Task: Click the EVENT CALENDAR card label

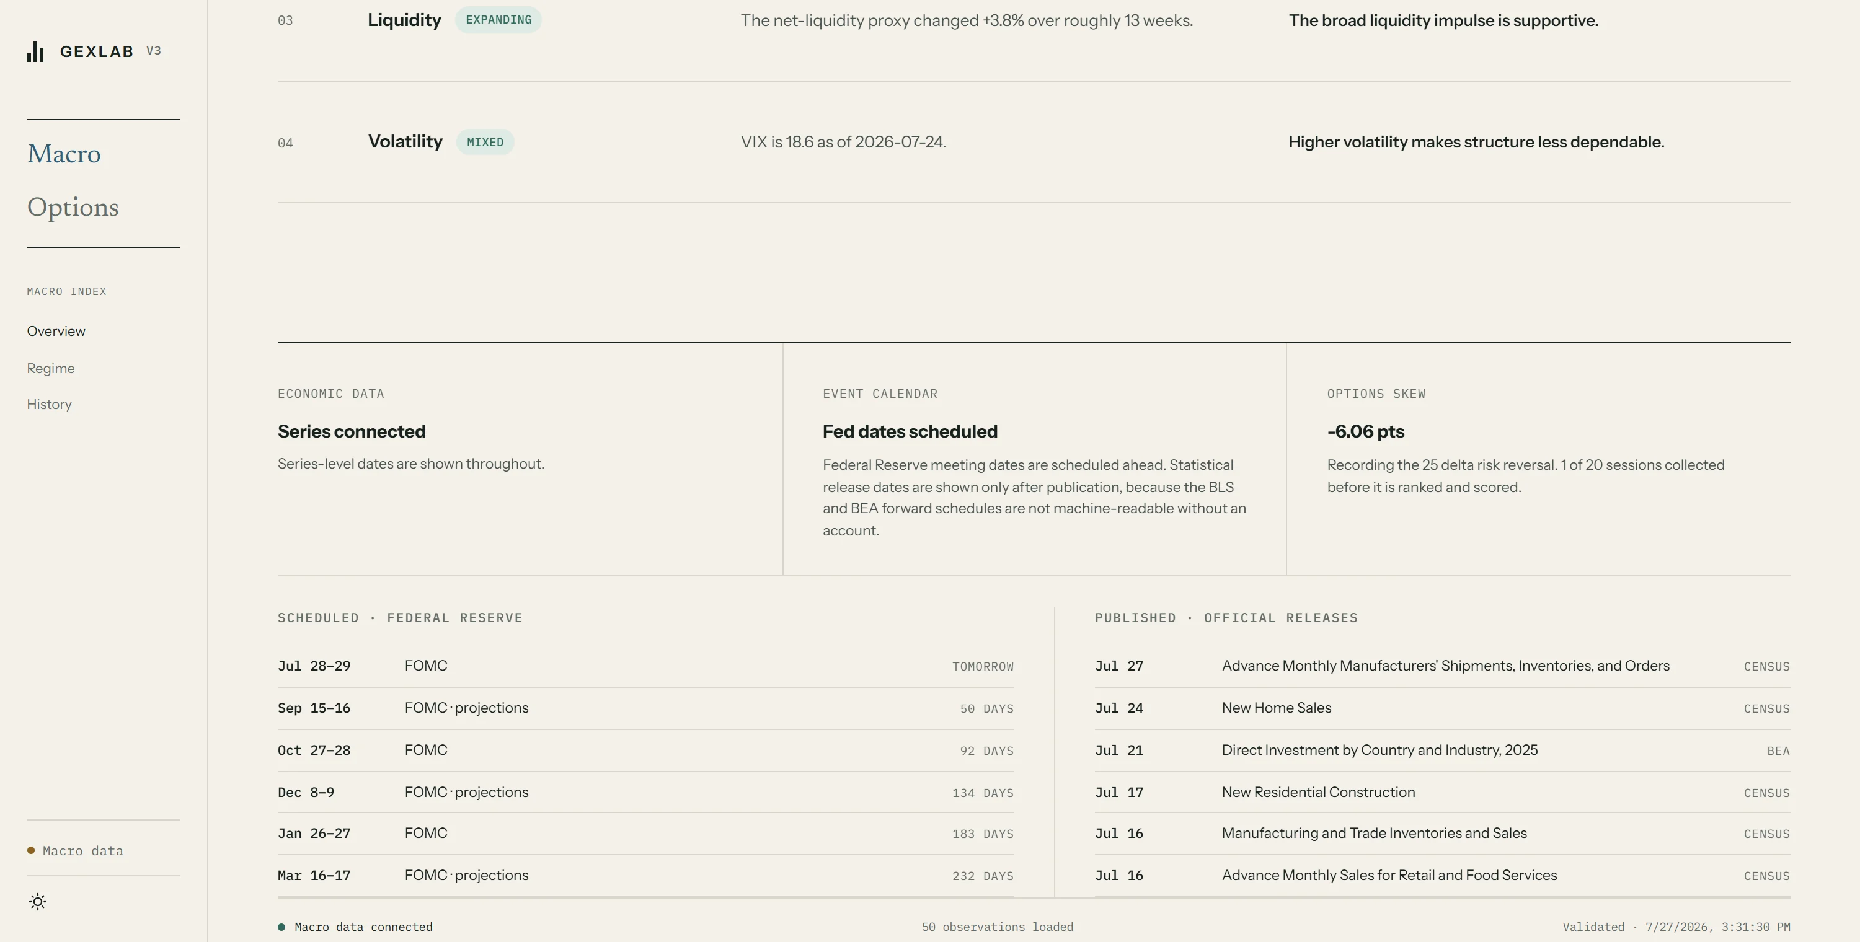Action: coord(880,394)
